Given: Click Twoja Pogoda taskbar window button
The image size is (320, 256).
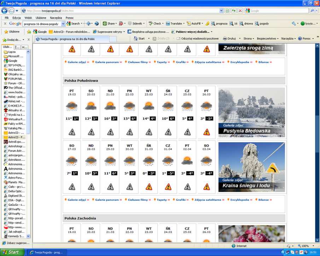Looking at the screenshot, I should coord(47,252).
